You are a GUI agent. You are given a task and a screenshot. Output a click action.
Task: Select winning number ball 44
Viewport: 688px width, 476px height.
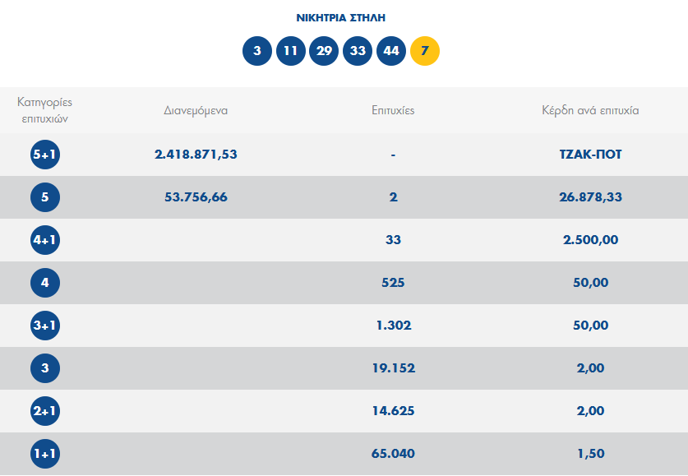coord(391,51)
